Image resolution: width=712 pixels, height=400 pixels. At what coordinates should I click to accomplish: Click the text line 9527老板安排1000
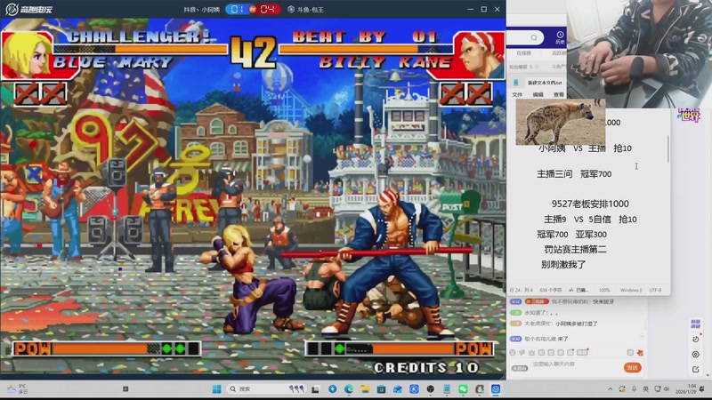pos(590,204)
